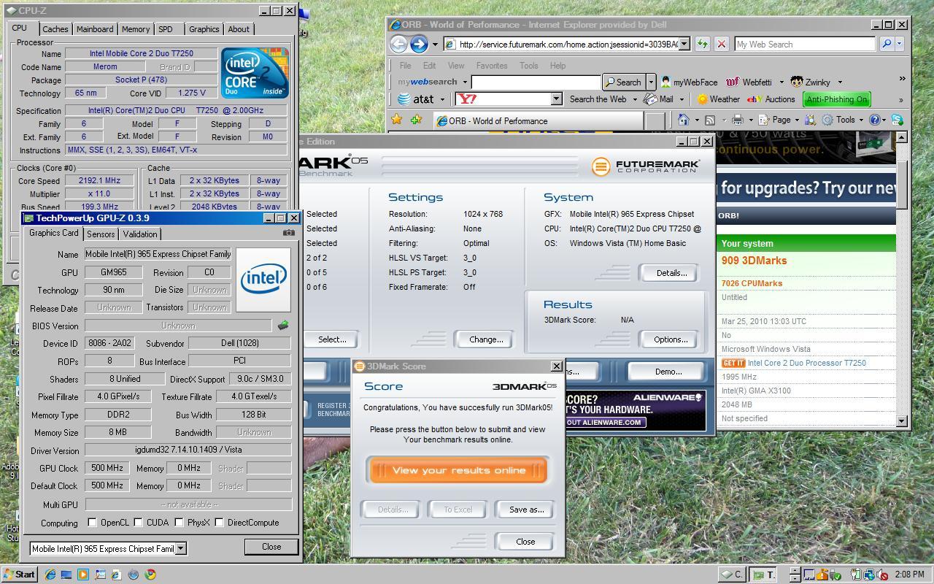Click View your results online button

pyautogui.click(x=458, y=470)
